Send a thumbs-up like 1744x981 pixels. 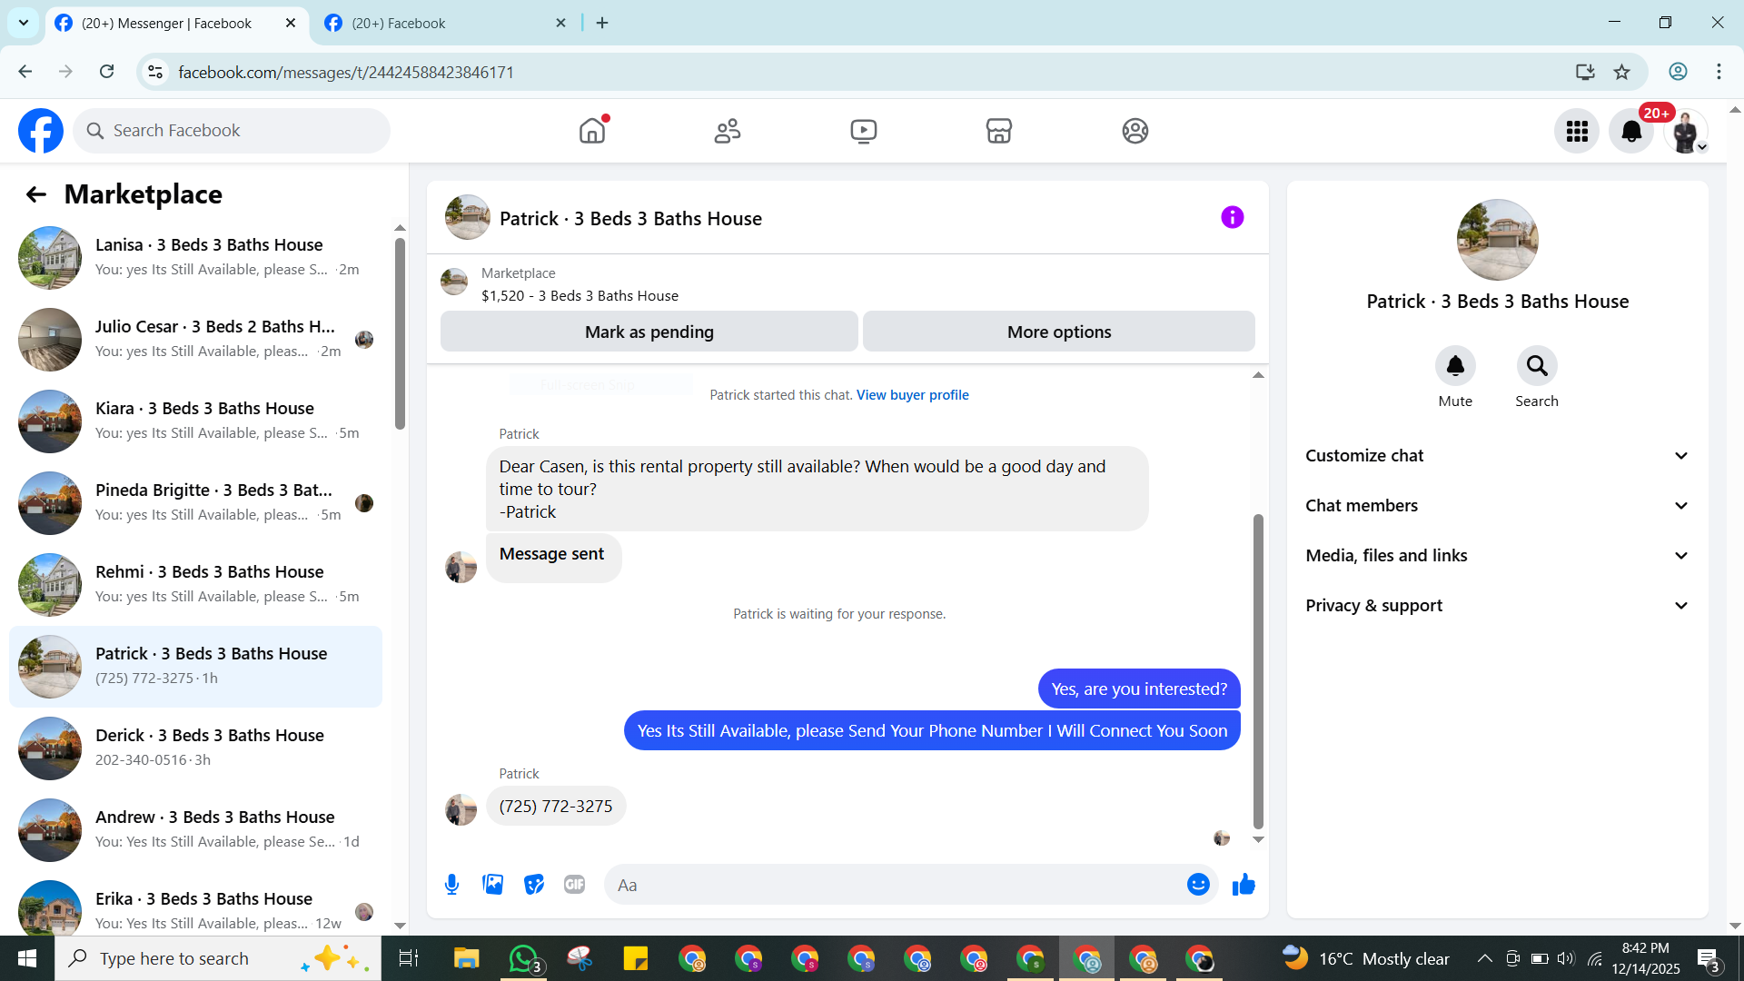(x=1244, y=885)
